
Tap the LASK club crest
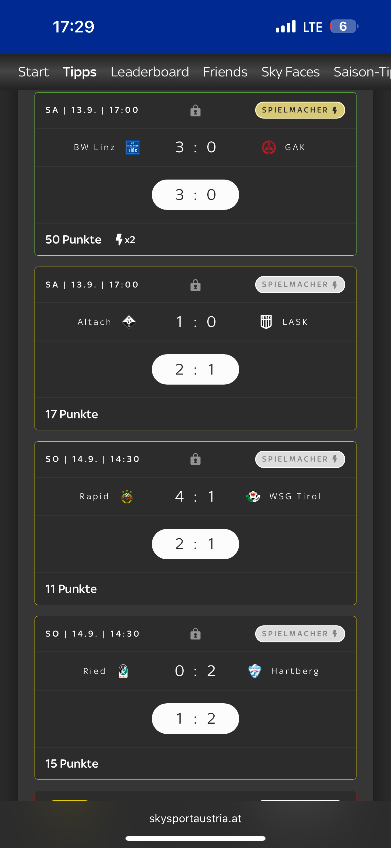266,322
